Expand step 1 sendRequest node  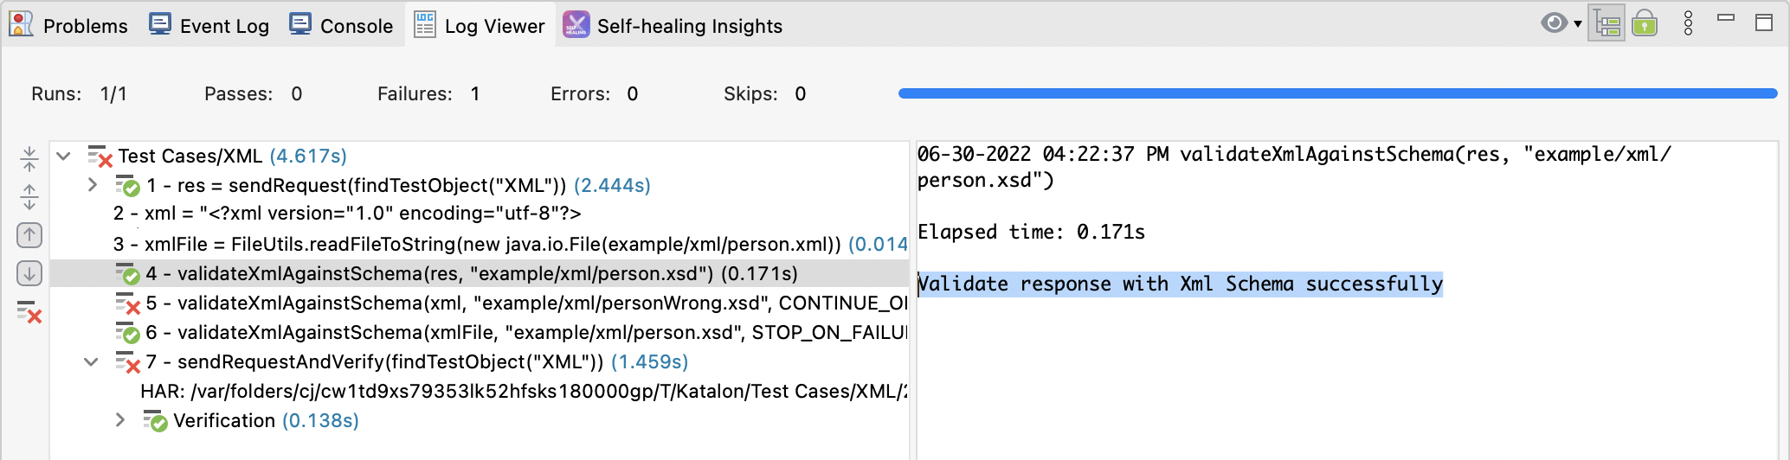coord(93,185)
